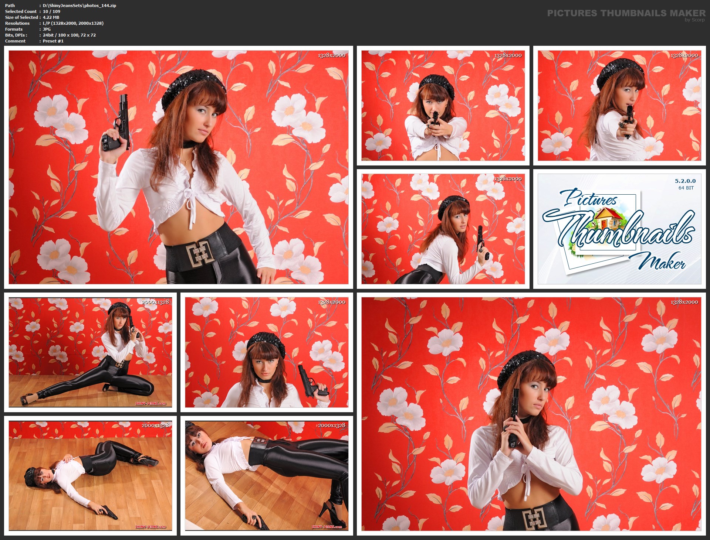Open large thumbnail holding pistol upright near face
Screen dimensions: 710x540
pos(531,414)
